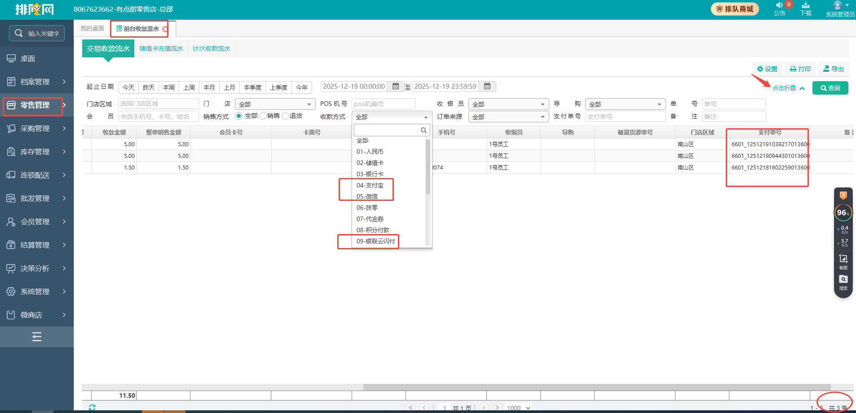
Task: Open the 门店 dropdown
Action: (x=275, y=104)
